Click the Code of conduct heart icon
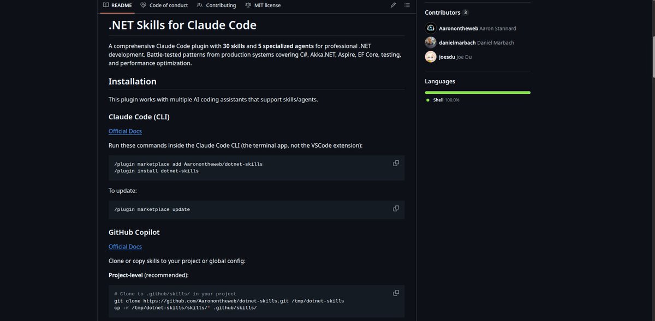Viewport: 655px width, 321px height. 144,5
